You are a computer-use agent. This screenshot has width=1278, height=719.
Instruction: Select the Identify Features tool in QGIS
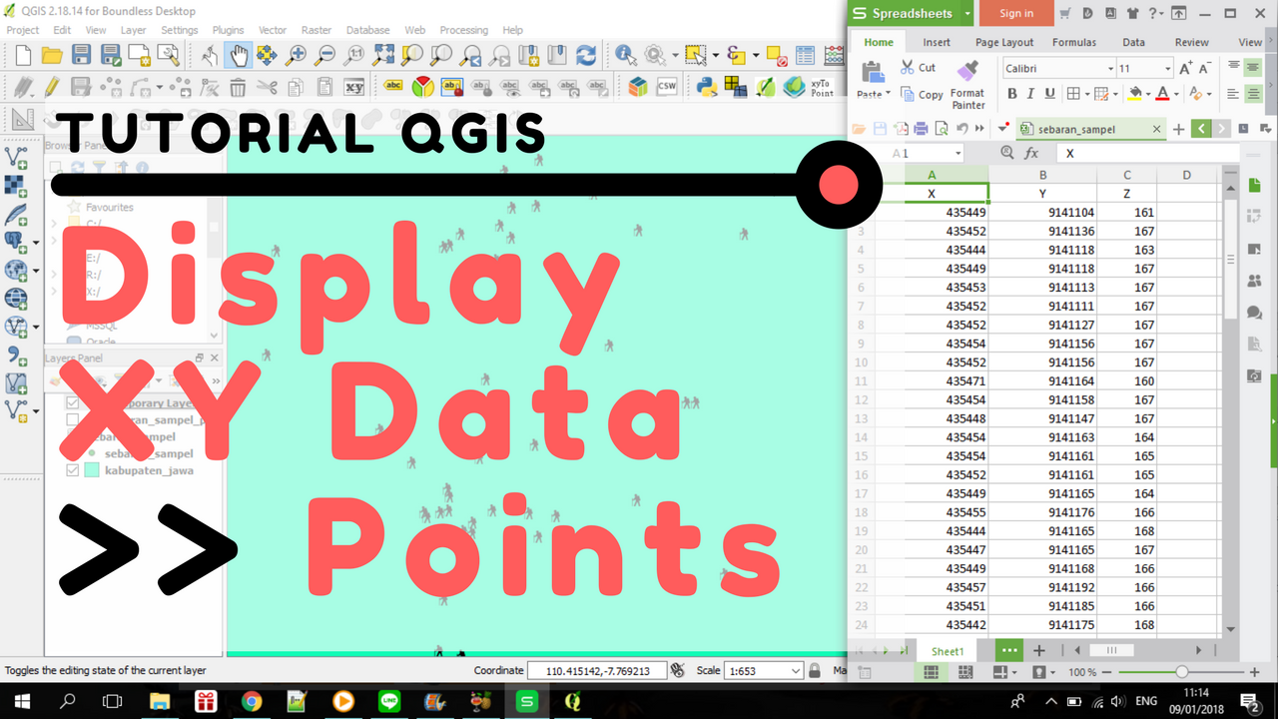coord(626,55)
